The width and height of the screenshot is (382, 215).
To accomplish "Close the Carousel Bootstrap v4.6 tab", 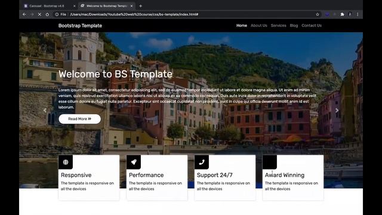I will 74,6.
